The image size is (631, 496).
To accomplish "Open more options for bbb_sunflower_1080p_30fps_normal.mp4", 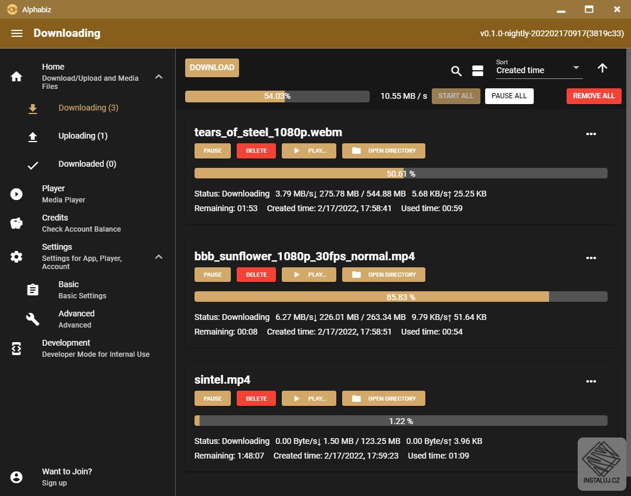I will (x=591, y=258).
